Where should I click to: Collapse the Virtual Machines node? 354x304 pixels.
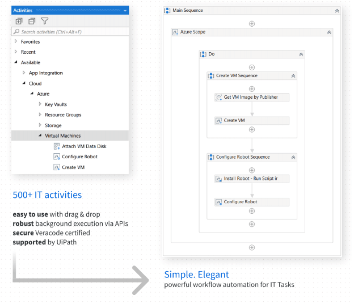pyautogui.click(x=40, y=135)
